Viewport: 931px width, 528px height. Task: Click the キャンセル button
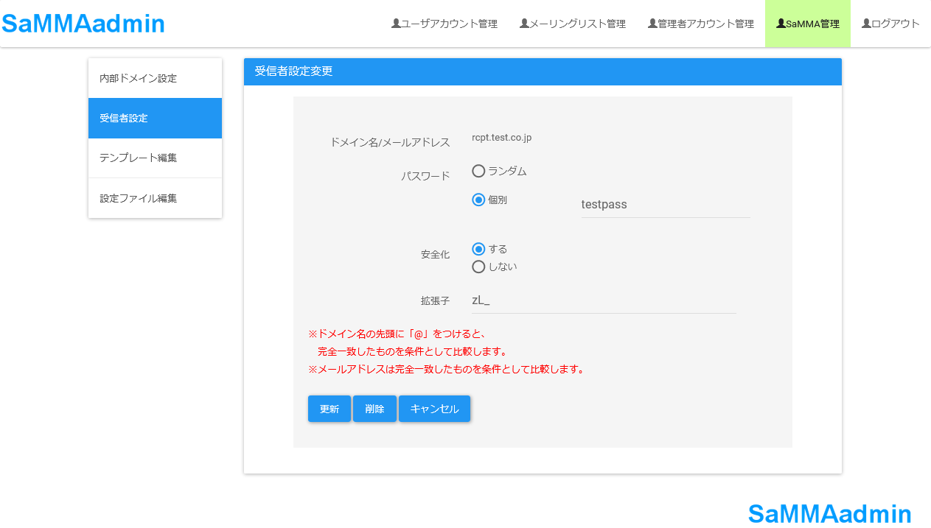tap(434, 409)
